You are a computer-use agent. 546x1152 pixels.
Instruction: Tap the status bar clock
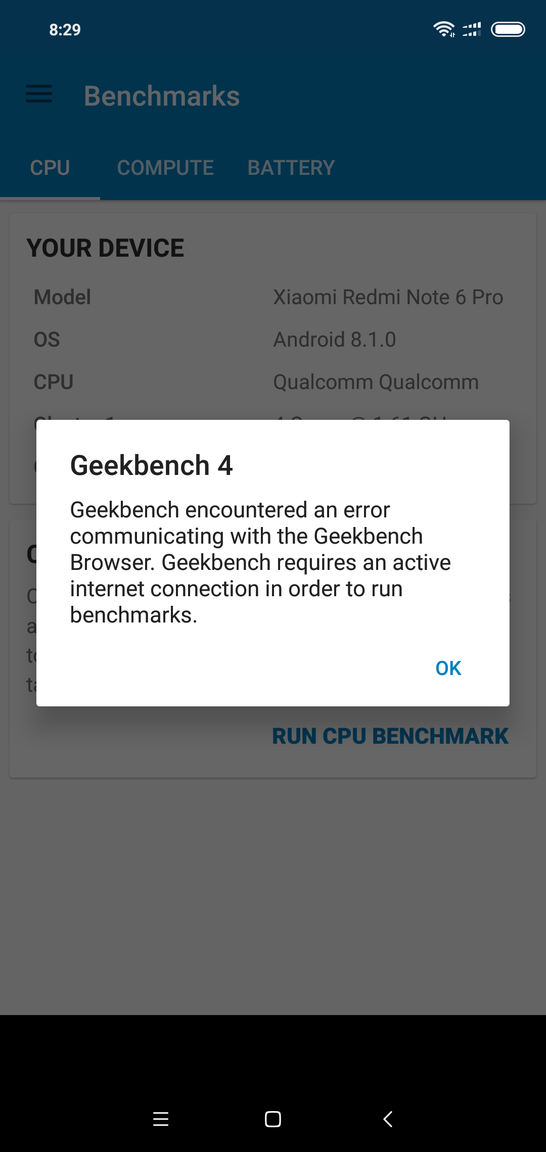tap(65, 30)
